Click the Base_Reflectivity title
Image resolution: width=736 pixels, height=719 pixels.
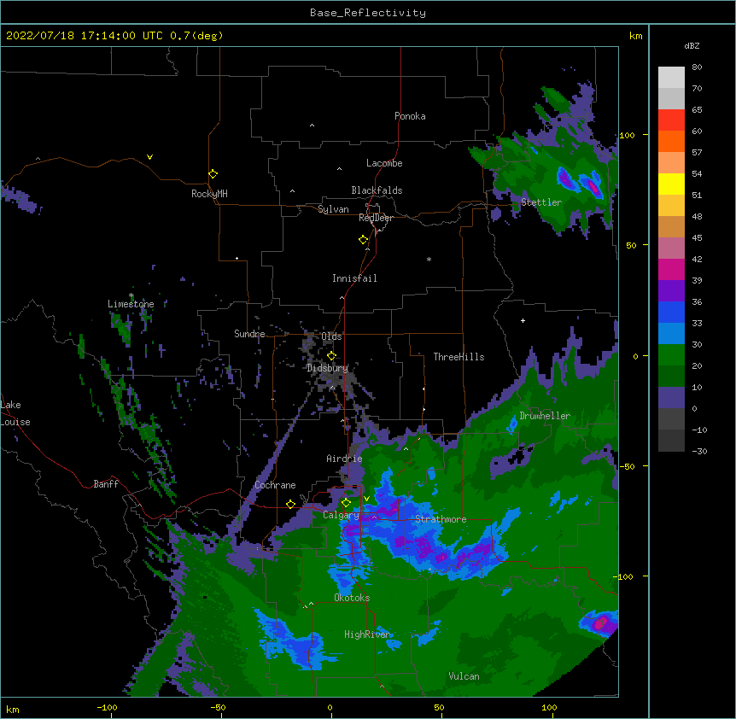tap(368, 13)
